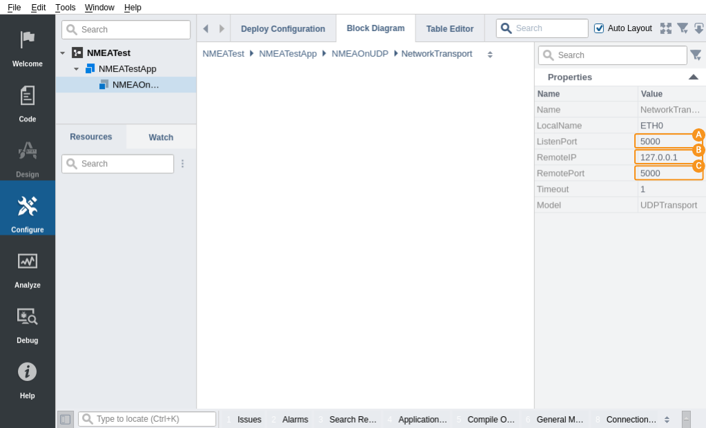Click the RemoteIP value field

[x=667, y=157]
